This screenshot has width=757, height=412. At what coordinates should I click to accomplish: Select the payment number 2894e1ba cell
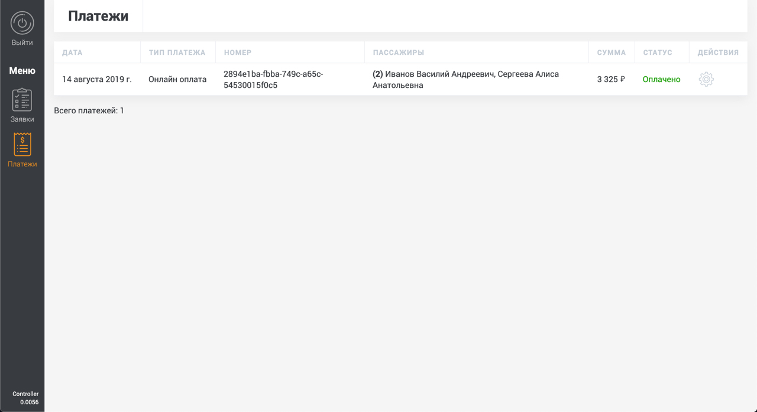pos(273,79)
